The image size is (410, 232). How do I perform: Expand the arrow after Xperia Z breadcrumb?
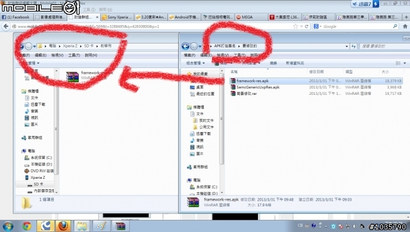click(x=81, y=46)
